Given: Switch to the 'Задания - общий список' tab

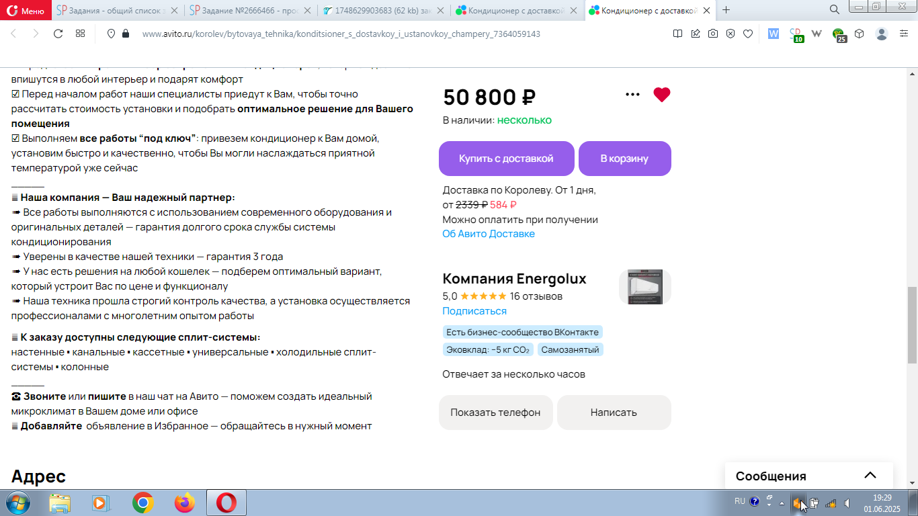Looking at the screenshot, I should pos(117,10).
